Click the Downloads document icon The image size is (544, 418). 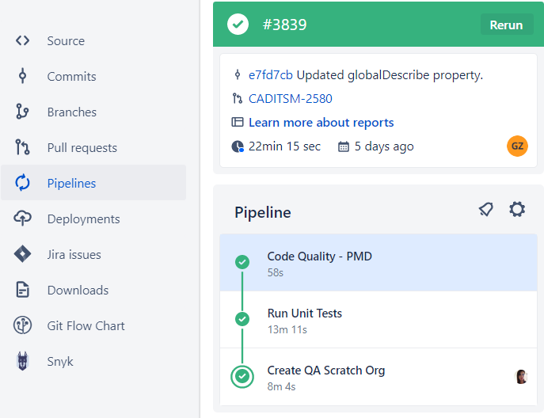(x=22, y=290)
